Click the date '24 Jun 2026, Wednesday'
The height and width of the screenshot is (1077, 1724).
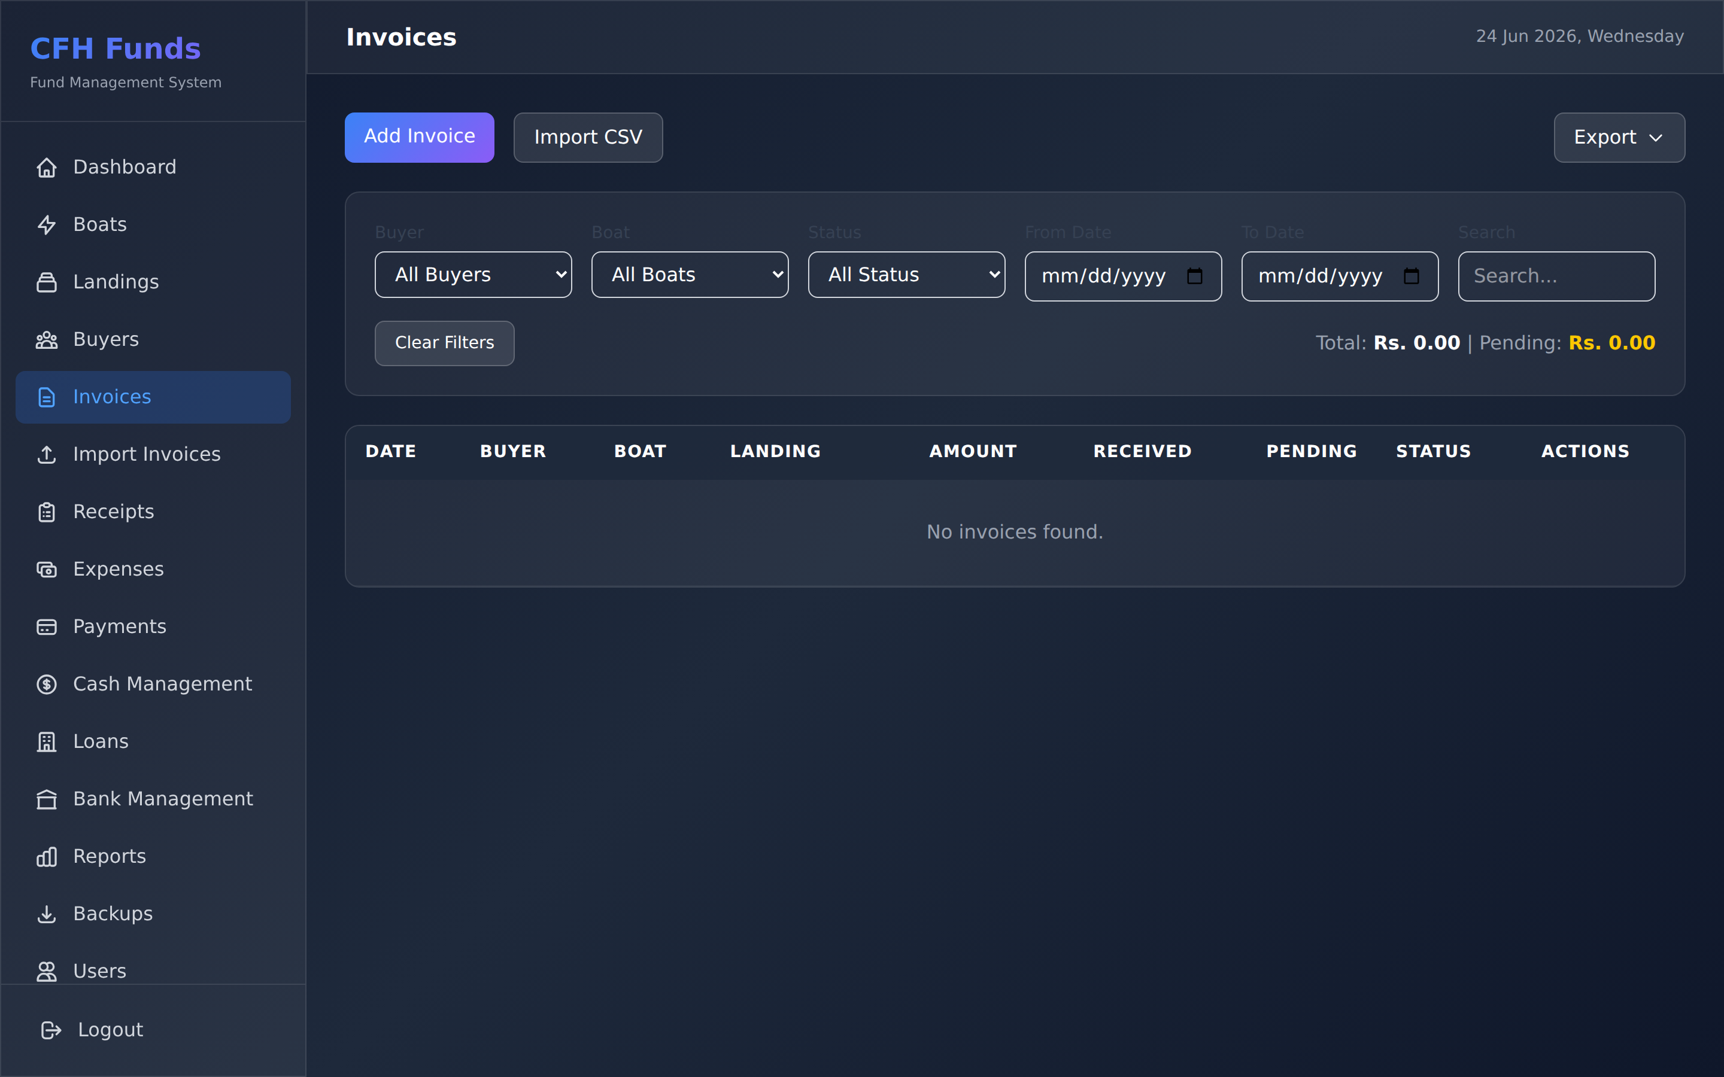pos(1579,36)
